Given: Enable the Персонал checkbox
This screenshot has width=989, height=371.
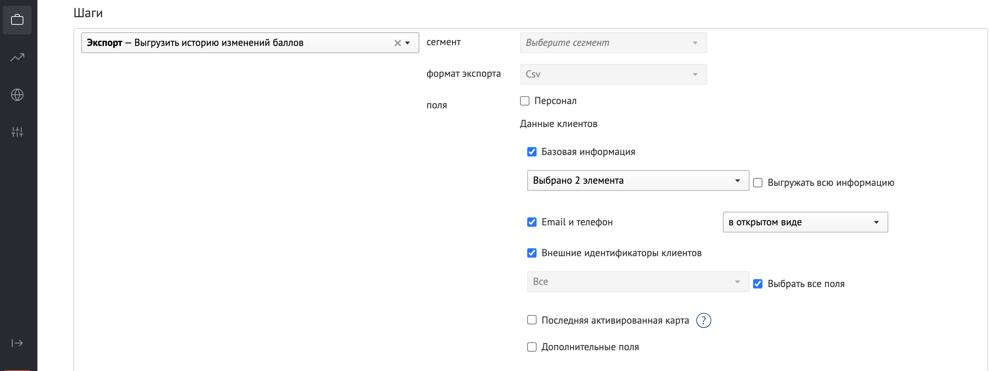Looking at the screenshot, I should pos(524,101).
